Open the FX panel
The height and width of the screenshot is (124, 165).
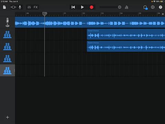[x=36, y=7]
